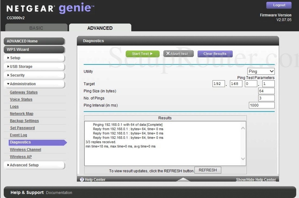
Task: Expand the USB Storage section
Action: point(34,66)
